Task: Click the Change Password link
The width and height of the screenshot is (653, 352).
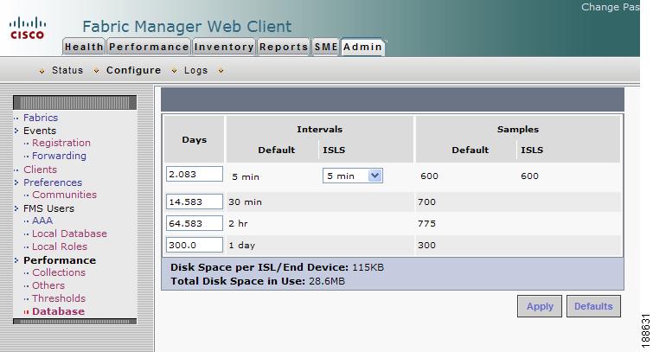Action: [x=610, y=7]
